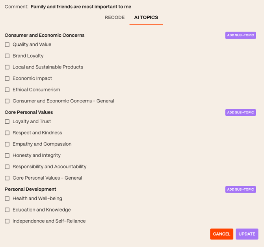Switch to the RECODE tab

coord(115,18)
